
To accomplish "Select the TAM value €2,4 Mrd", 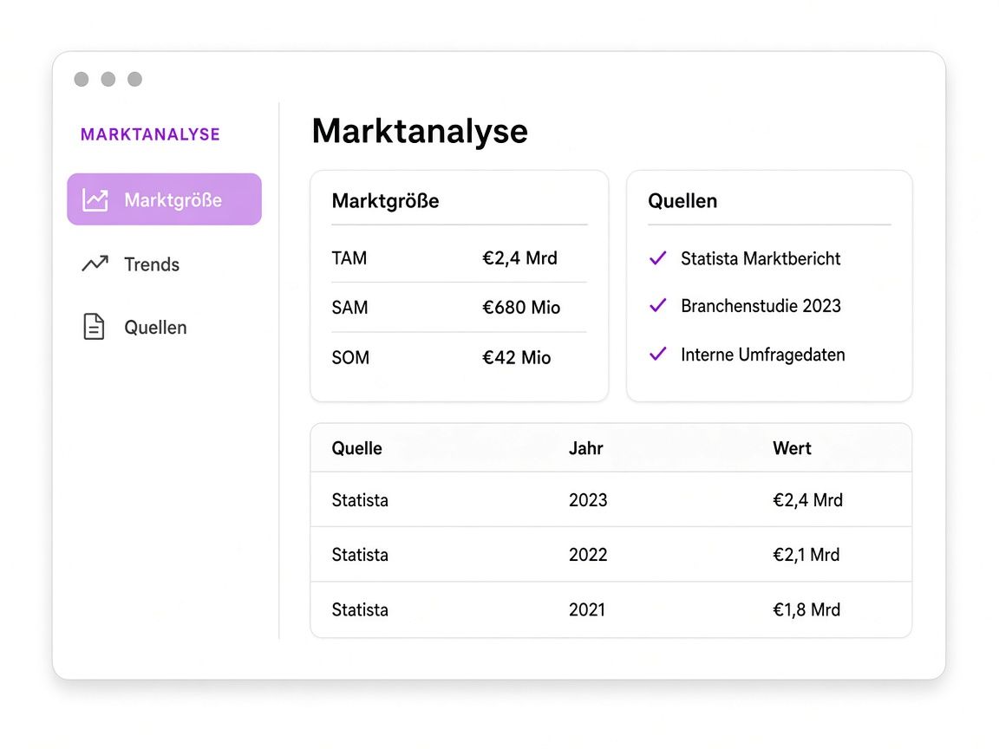I will point(520,258).
